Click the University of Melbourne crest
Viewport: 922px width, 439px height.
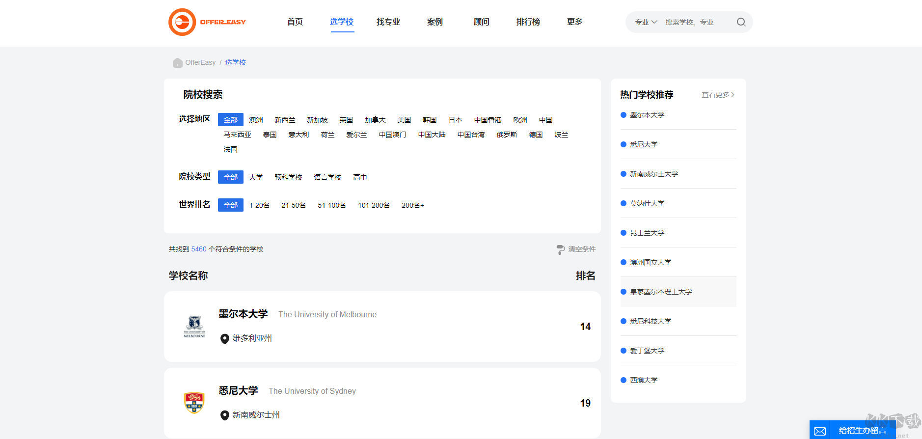(194, 327)
